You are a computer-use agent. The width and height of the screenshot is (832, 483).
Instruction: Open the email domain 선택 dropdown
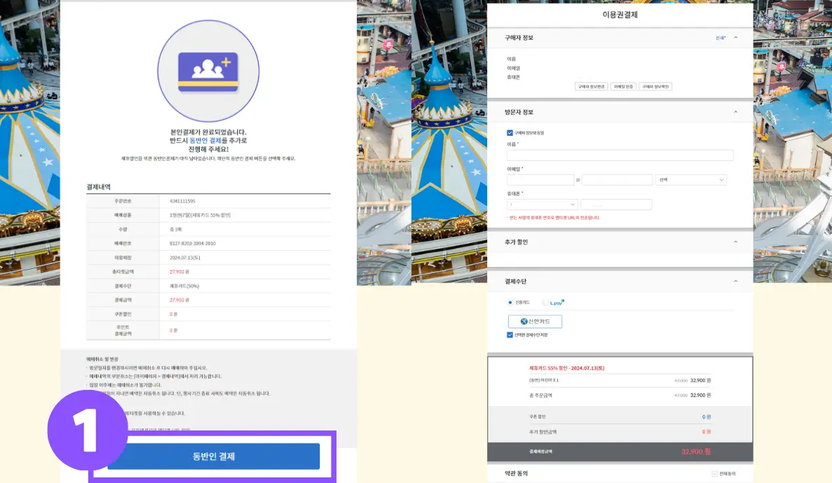click(x=690, y=180)
